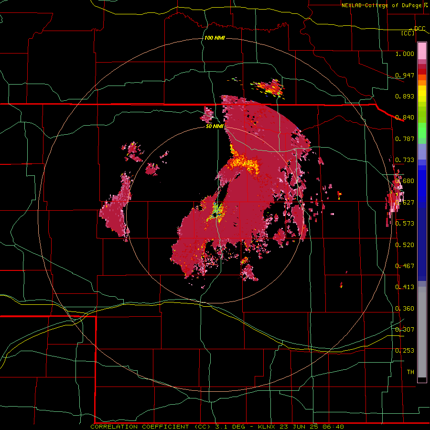Click the TH label at the legend bottom
Screen dimensions: 430x430
pyautogui.click(x=410, y=372)
